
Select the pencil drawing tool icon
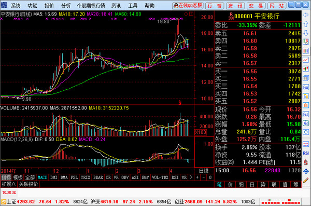coord(306,180)
